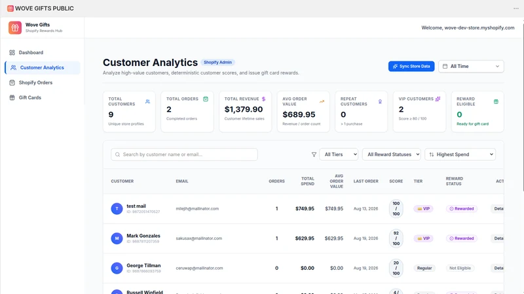This screenshot has width=524, height=294.
Task: Click the Shopify Orders bag icon
Action: 12,82
